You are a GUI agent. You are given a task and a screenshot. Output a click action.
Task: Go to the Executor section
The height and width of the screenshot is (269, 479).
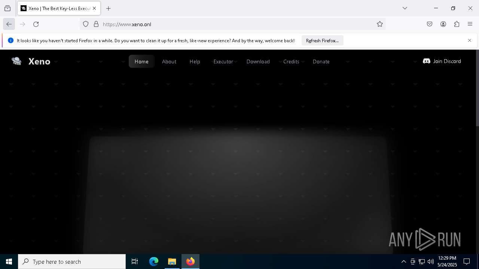coord(223,62)
